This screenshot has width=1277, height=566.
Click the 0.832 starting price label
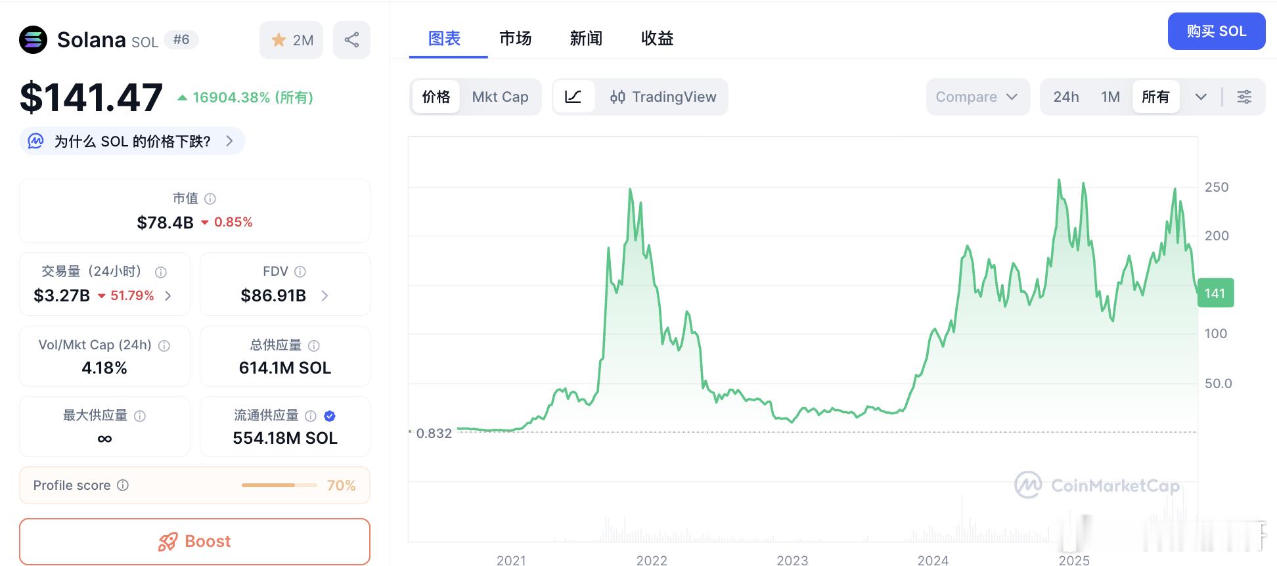[x=434, y=433]
